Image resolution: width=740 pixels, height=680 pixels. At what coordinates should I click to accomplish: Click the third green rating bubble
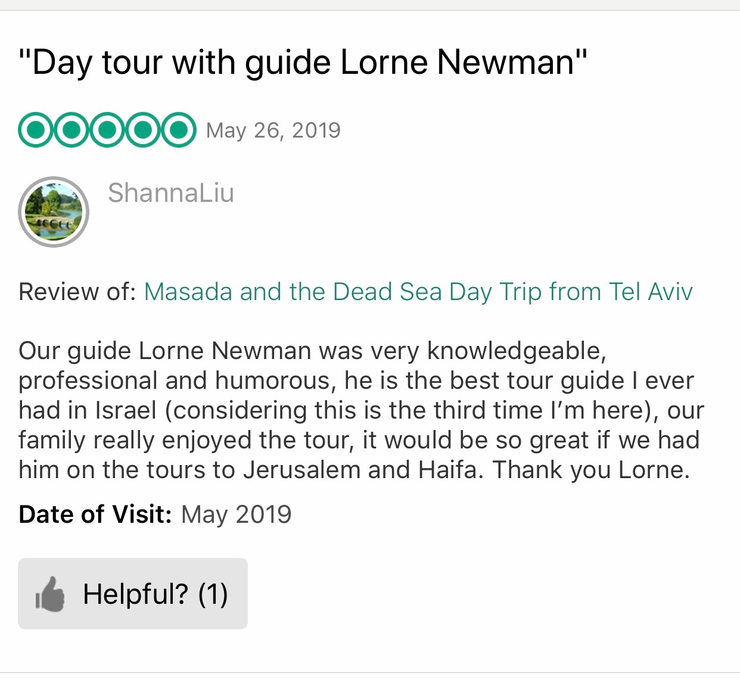click(x=107, y=129)
